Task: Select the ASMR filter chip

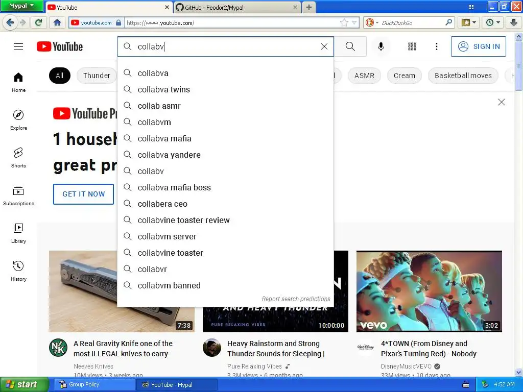Action: click(364, 76)
